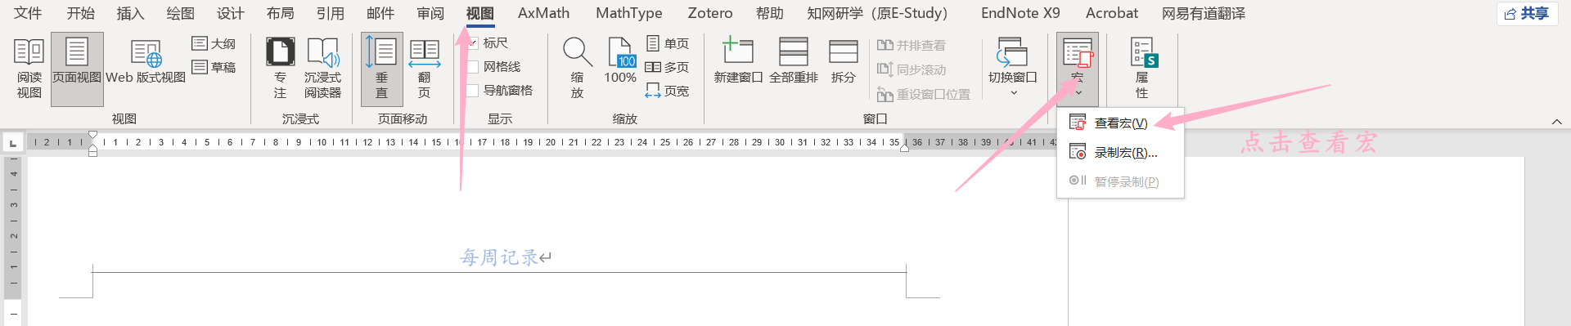This screenshot has height=326, width=1571.
Task: Open the 文件 (File) tab
Action: (x=28, y=13)
